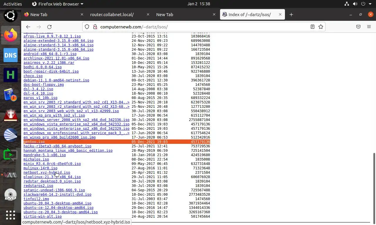Open the DVD disc app in dock
Image resolution: width=376 pixels, height=225 pixels.
coord(11,195)
